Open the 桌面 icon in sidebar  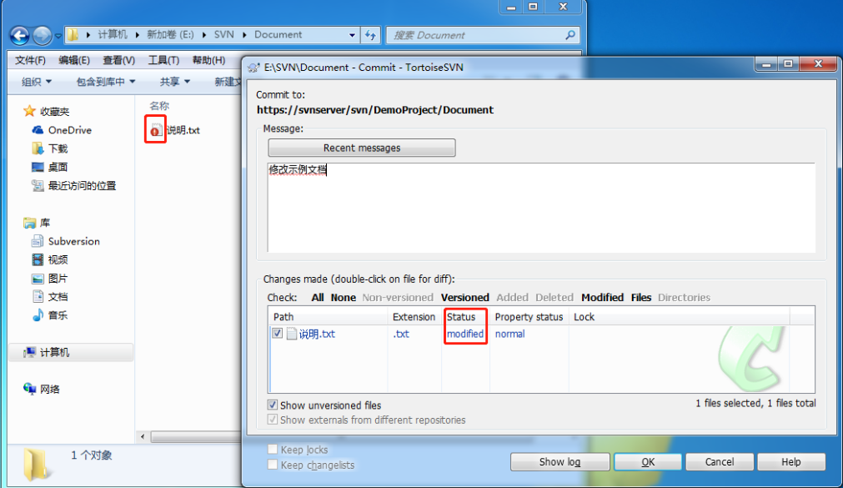coord(38,168)
